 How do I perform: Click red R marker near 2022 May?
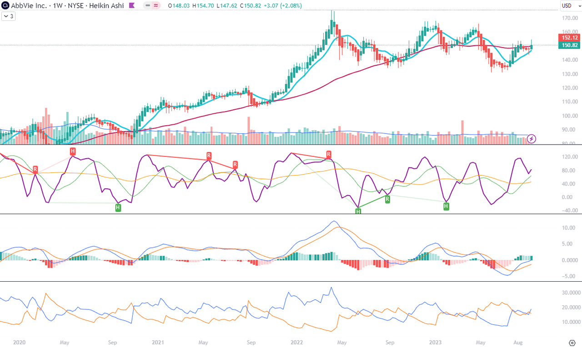click(x=329, y=154)
